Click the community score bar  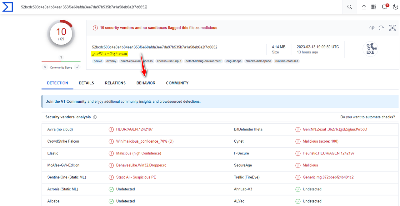click(61, 61)
